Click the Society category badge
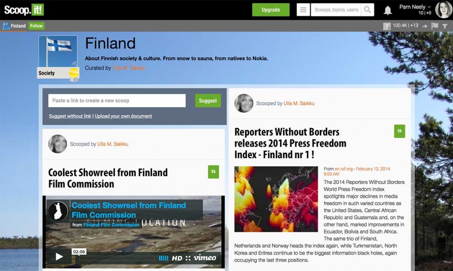Screen dimensions: 453x271 click(58, 73)
